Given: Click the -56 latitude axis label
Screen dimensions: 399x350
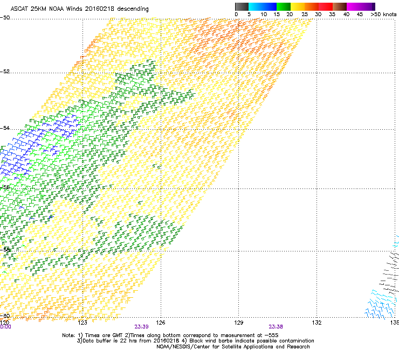Looking at the screenshot, I should [x=5, y=187].
